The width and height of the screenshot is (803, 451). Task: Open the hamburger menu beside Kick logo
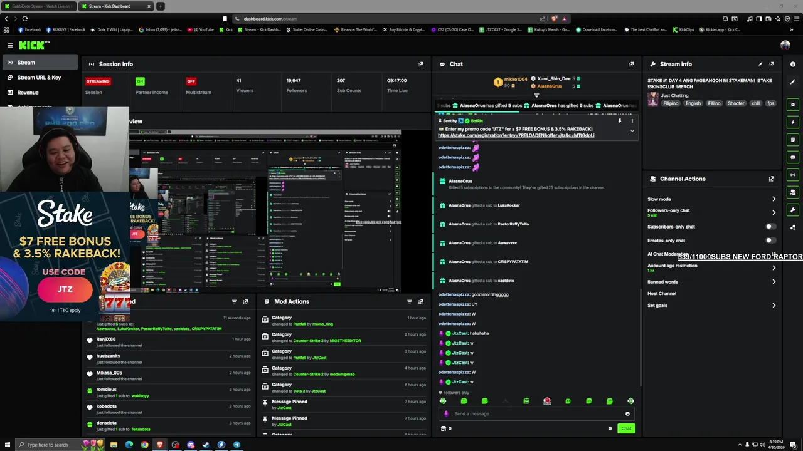tap(10, 45)
